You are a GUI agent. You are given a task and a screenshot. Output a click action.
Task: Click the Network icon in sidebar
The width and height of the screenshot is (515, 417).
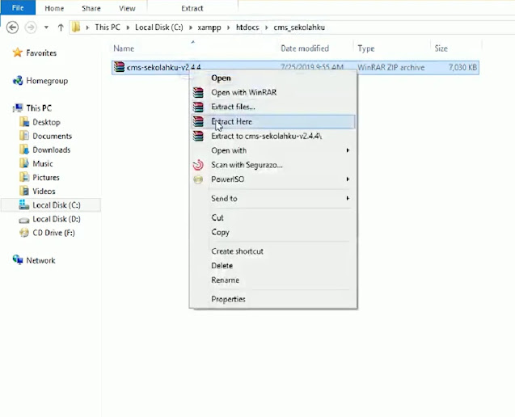[x=18, y=259]
